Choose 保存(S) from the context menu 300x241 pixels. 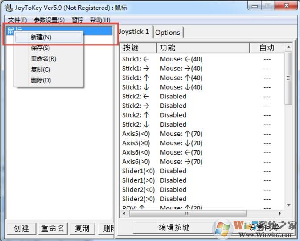pyautogui.click(x=49, y=48)
